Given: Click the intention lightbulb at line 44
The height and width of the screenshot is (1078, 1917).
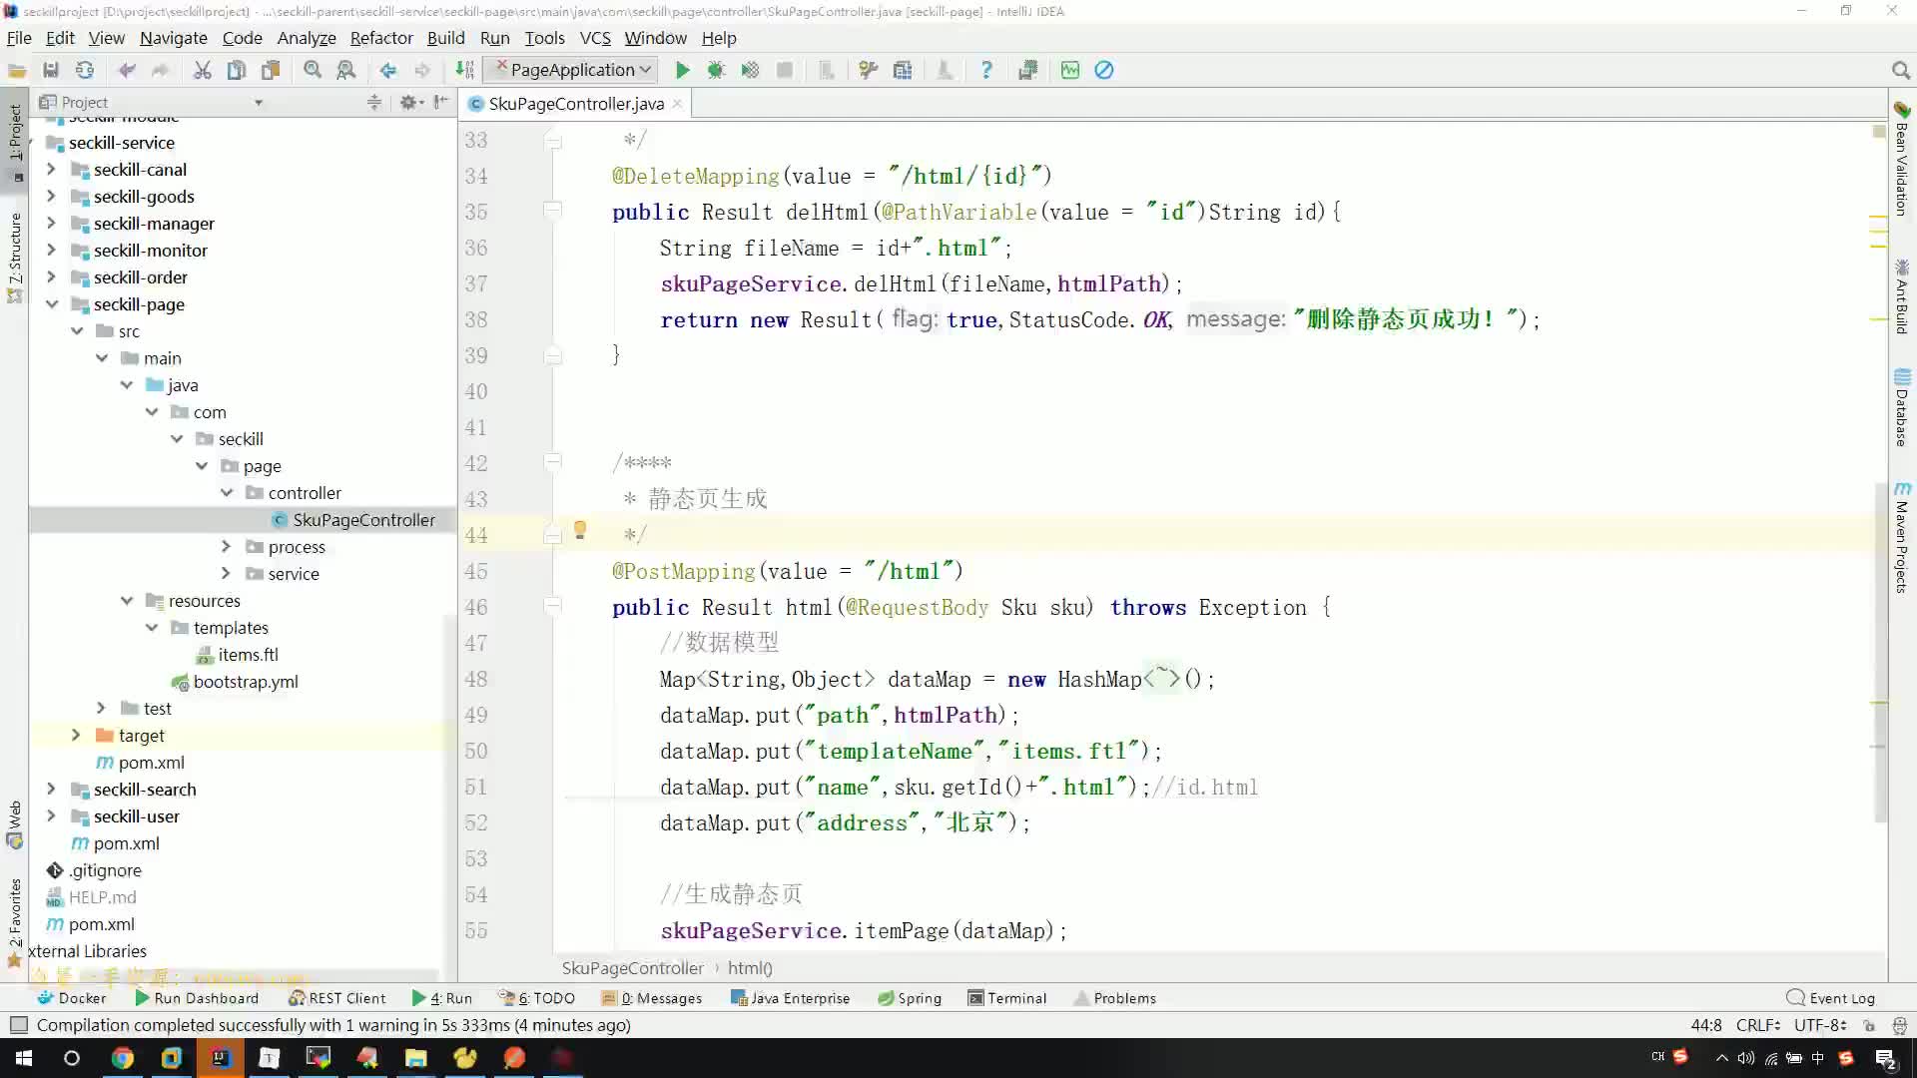Looking at the screenshot, I should 580,531.
